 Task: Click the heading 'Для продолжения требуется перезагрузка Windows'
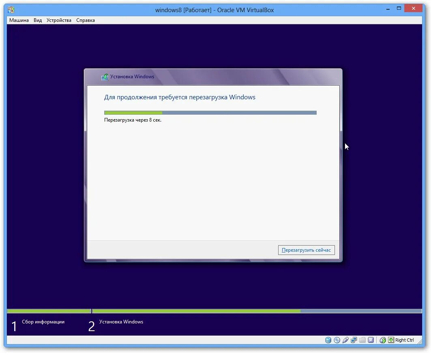pos(180,97)
